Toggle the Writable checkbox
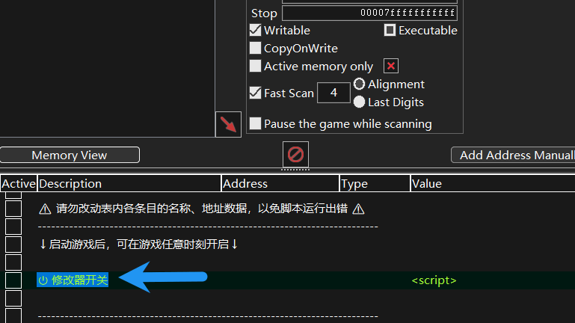This screenshot has width=575, height=323. [x=255, y=30]
